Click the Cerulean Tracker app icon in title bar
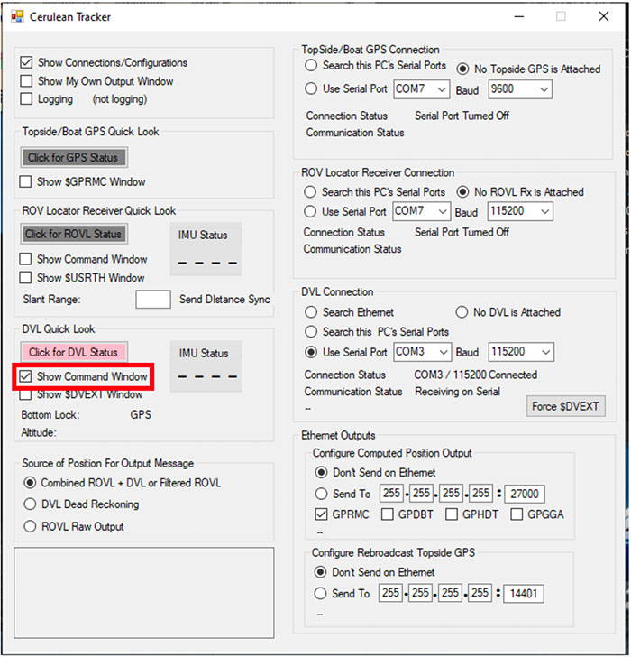The width and height of the screenshot is (631, 657). pyautogui.click(x=17, y=17)
